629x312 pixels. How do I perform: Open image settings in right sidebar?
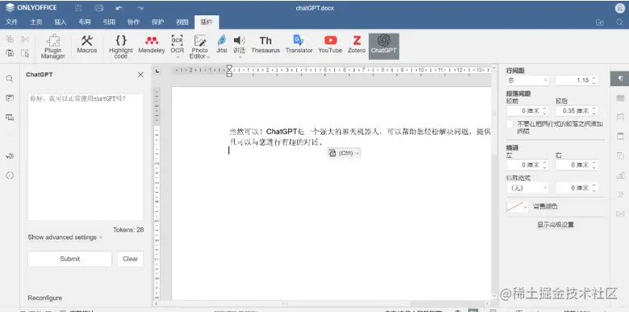pyautogui.click(x=620, y=117)
